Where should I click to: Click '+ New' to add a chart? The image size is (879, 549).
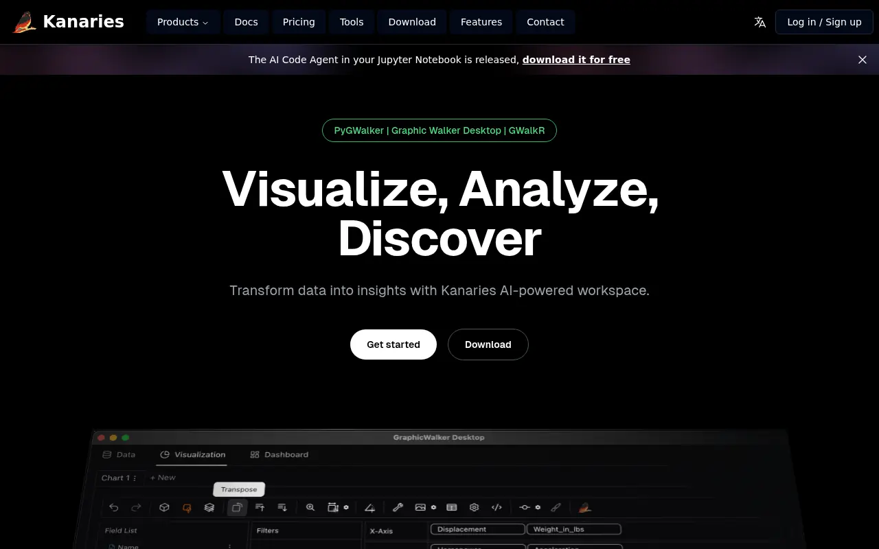click(x=163, y=477)
